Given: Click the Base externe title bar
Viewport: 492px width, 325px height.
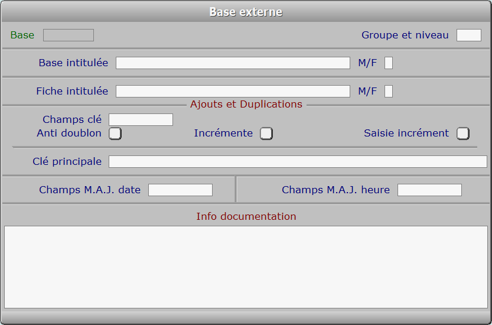Looking at the screenshot, I should pos(246,12).
